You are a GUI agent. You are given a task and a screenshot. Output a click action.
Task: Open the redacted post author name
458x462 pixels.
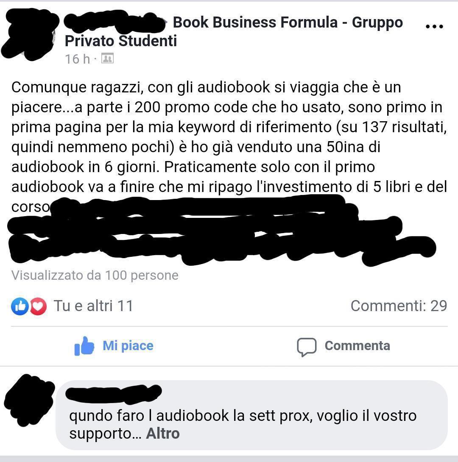114,22
